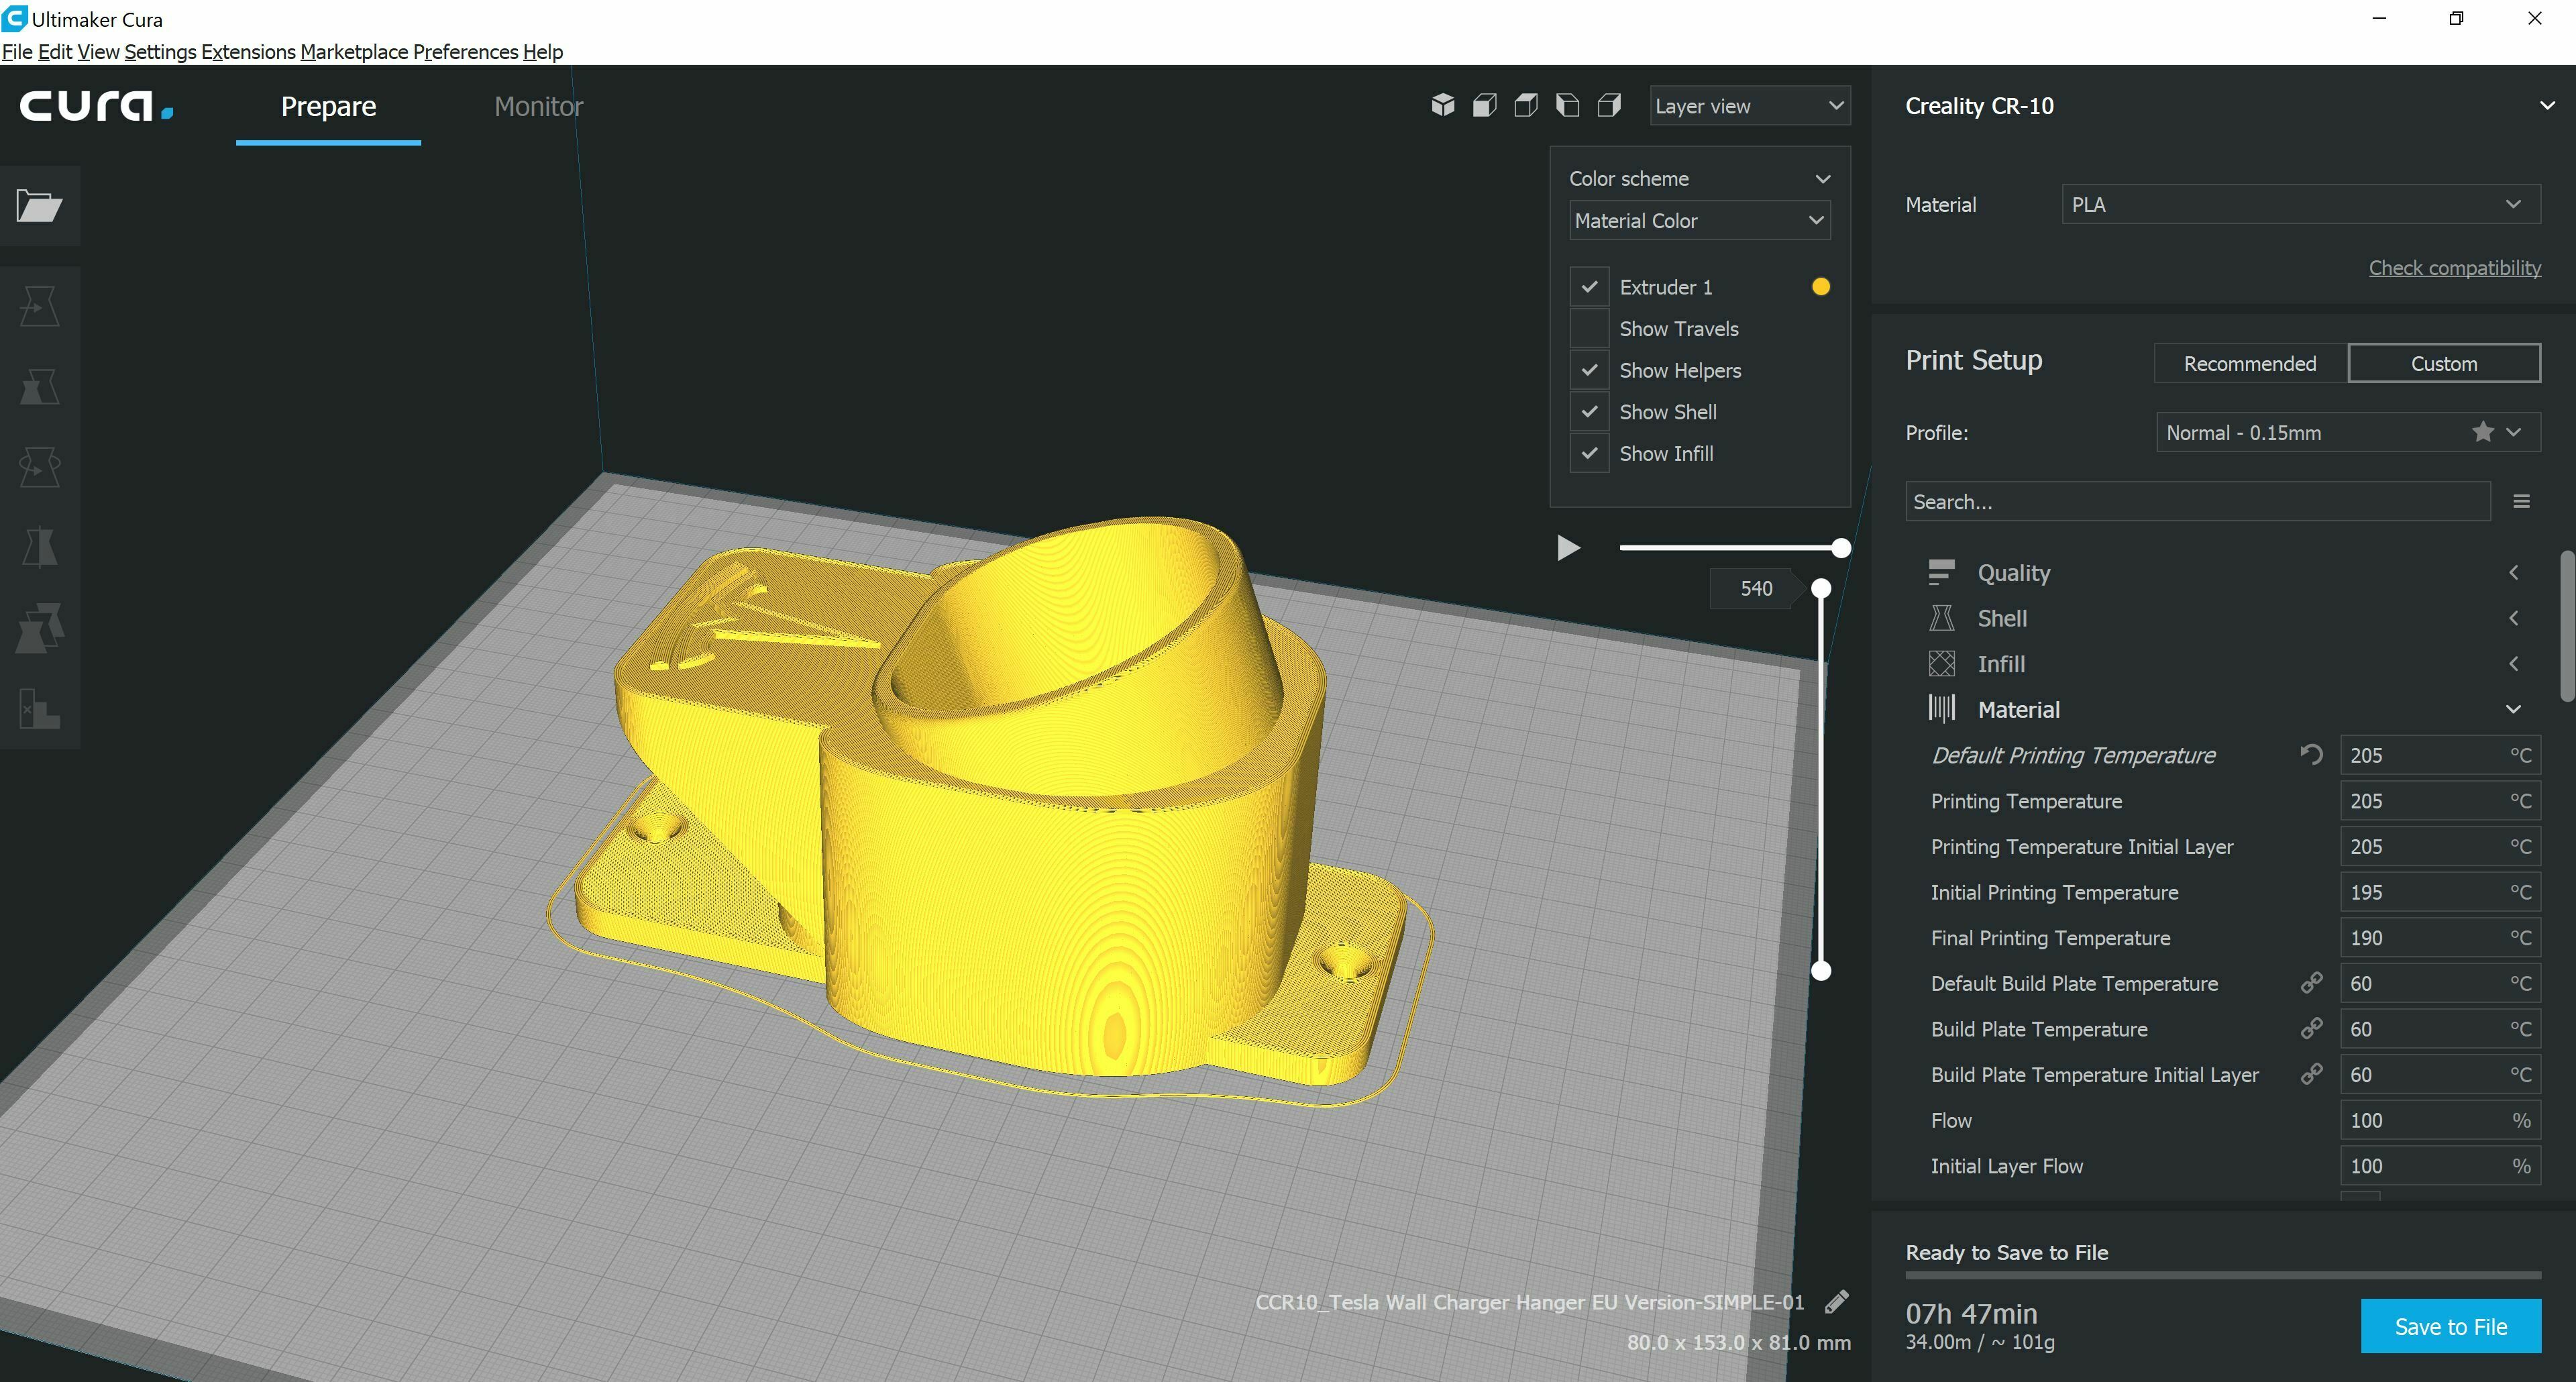Open the Material PLA dropdown
The image size is (2576, 1382).
coord(2300,204)
